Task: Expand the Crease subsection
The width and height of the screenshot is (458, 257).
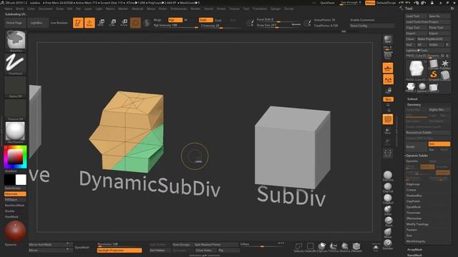Action: tap(411, 190)
